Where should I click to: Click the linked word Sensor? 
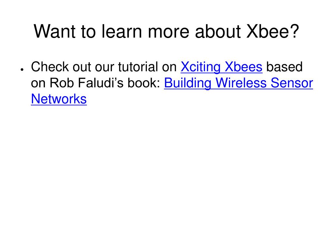coord(292,83)
